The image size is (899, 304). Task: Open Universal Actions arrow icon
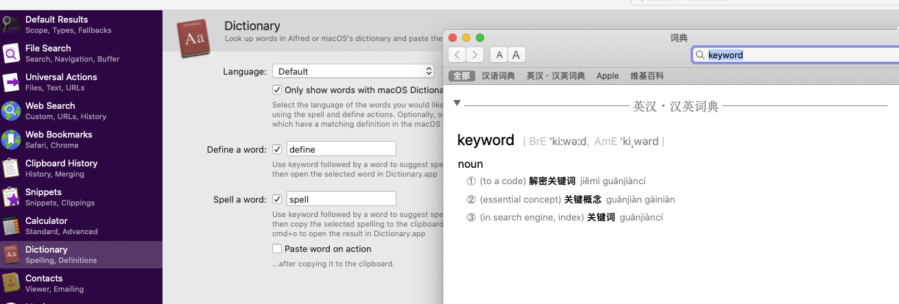pos(11,82)
